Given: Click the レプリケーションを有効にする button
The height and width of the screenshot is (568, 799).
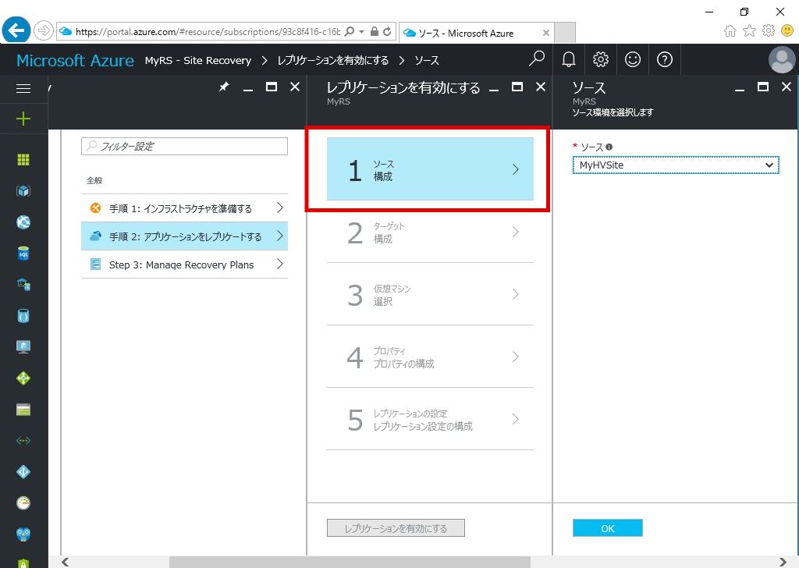Looking at the screenshot, I should pos(396,528).
